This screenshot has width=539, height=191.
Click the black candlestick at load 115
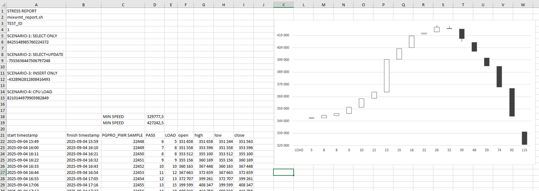point(524,138)
